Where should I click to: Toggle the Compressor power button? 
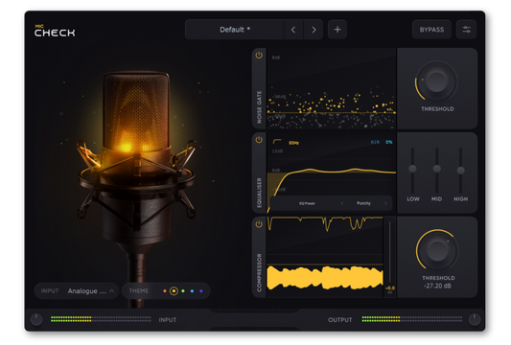click(259, 224)
